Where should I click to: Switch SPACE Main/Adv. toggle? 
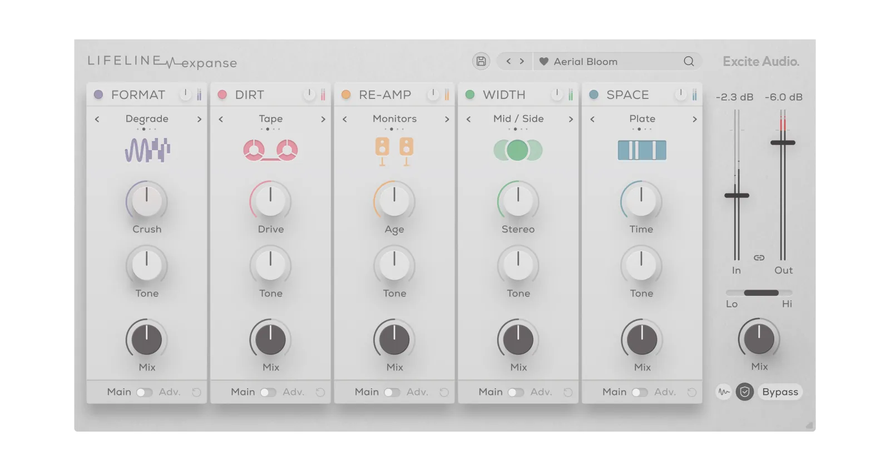[x=640, y=393]
